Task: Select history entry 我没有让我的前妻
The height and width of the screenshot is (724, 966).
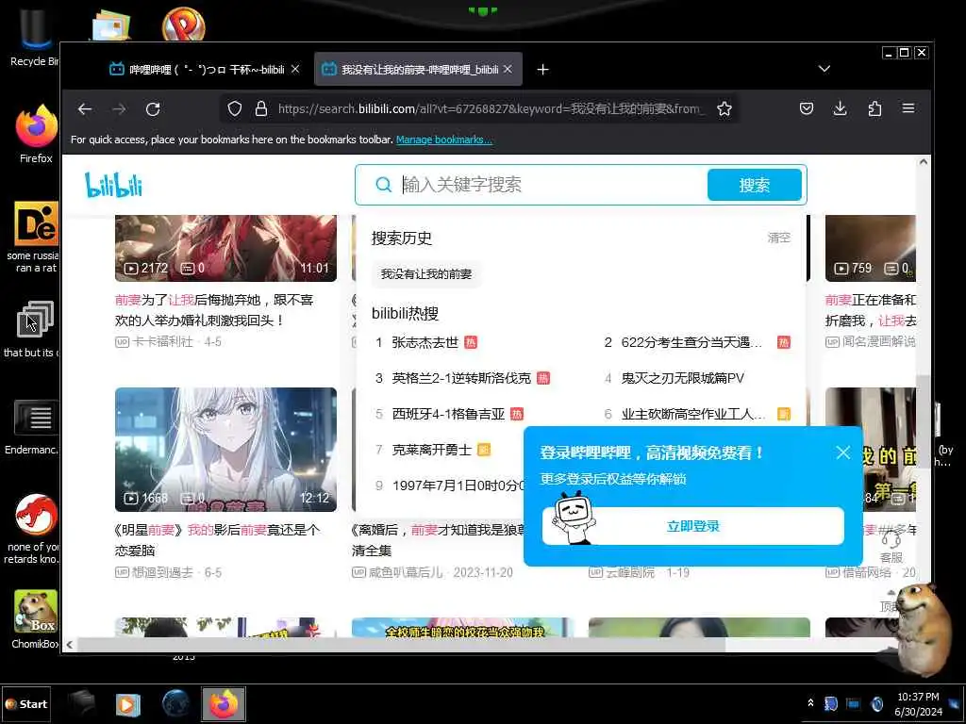Action: pyautogui.click(x=426, y=274)
